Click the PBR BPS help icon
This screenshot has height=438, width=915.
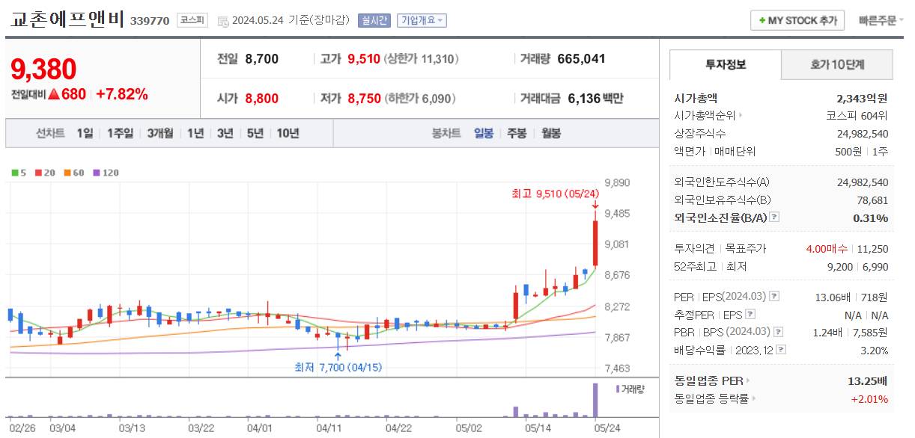click(x=778, y=331)
